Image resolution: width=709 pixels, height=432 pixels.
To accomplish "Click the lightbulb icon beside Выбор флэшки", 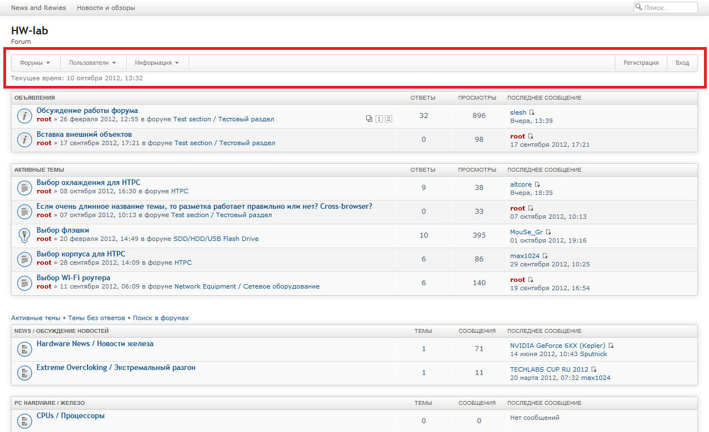I will point(24,235).
